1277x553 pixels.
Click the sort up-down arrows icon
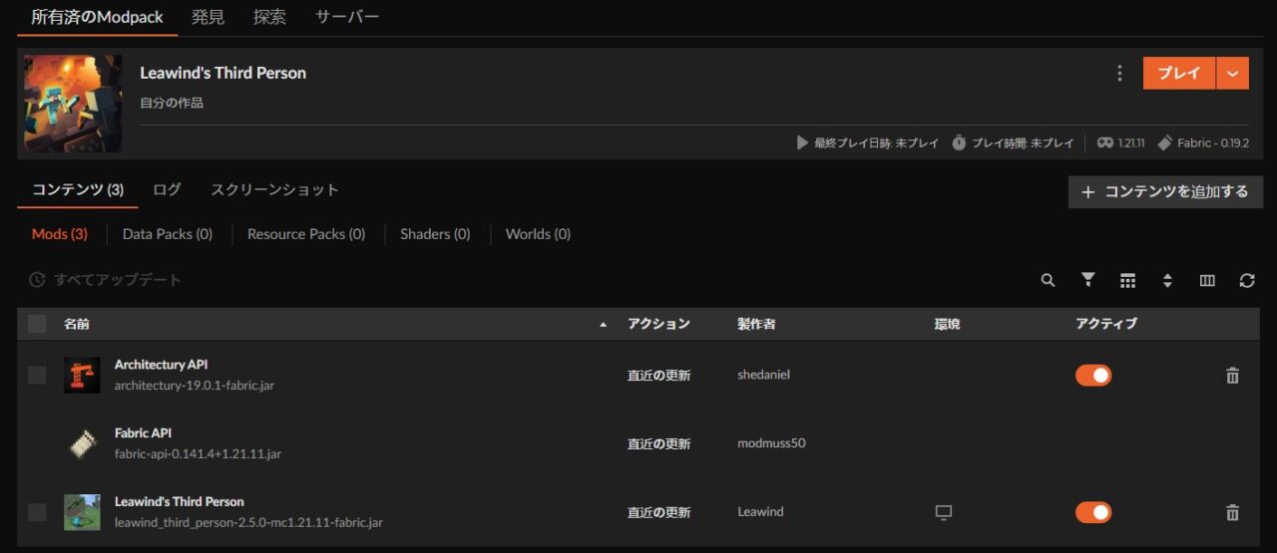1167,281
